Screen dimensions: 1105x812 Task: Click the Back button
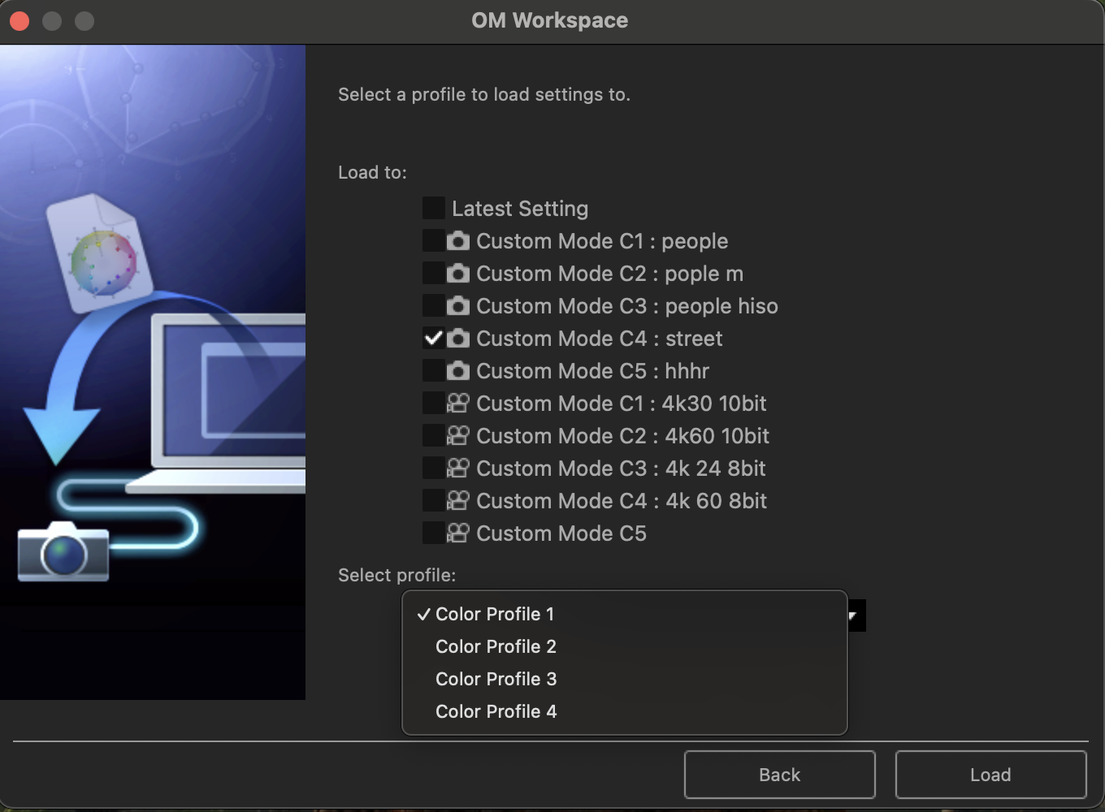pyautogui.click(x=778, y=774)
